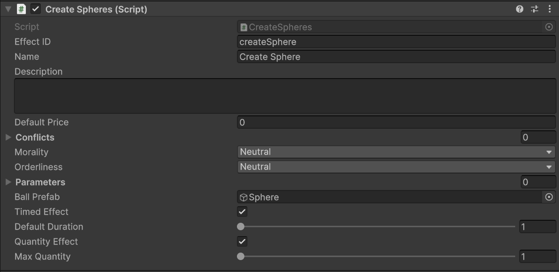Click the Morality label
The image size is (559, 272).
click(31, 152)
